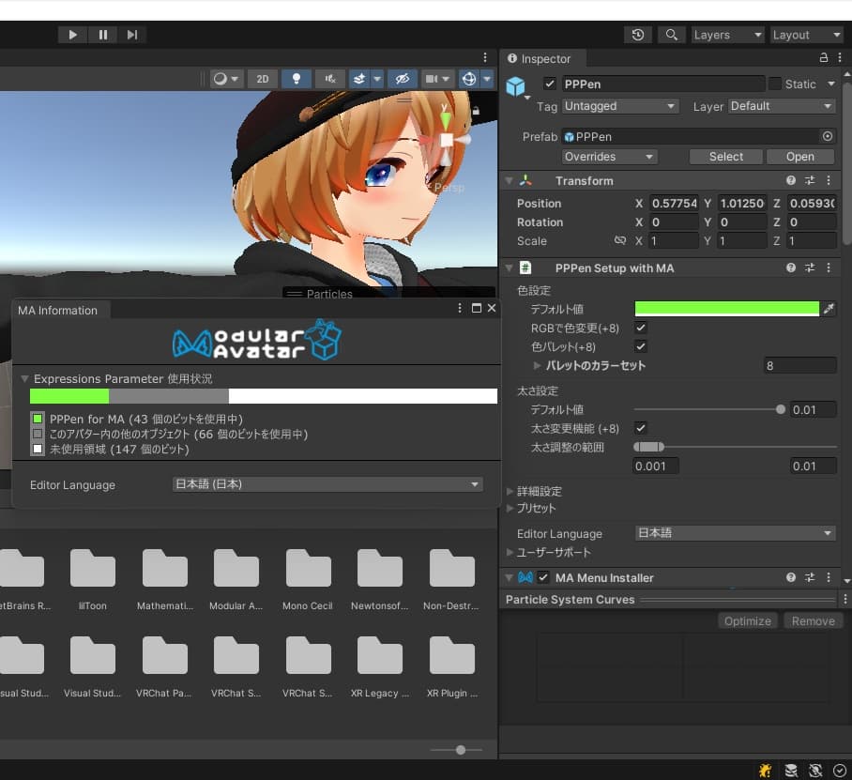Screen dimensions: 852x780
Task: Click the prefab Select button
Action: pyautogui.click(x=725, y=157)
